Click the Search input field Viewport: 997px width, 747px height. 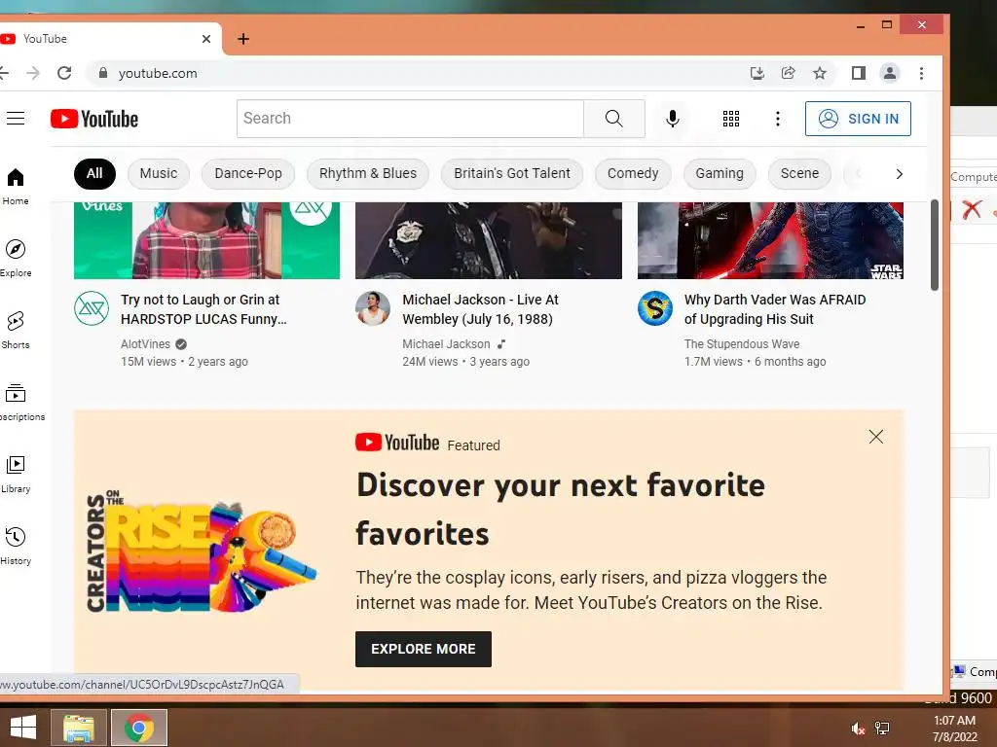click(410, 118)
